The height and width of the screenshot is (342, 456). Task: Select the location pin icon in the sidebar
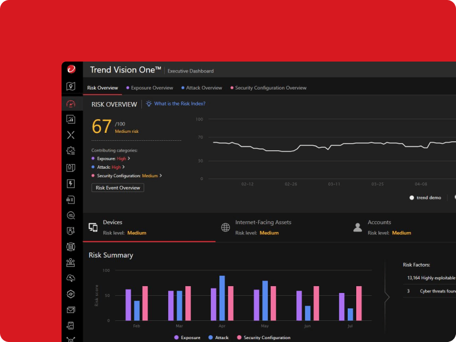[x=71, y=85]
